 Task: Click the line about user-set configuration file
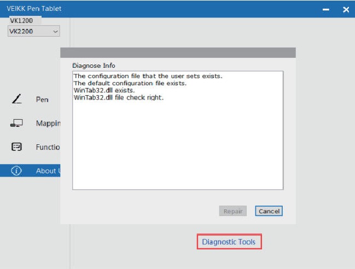148,76
